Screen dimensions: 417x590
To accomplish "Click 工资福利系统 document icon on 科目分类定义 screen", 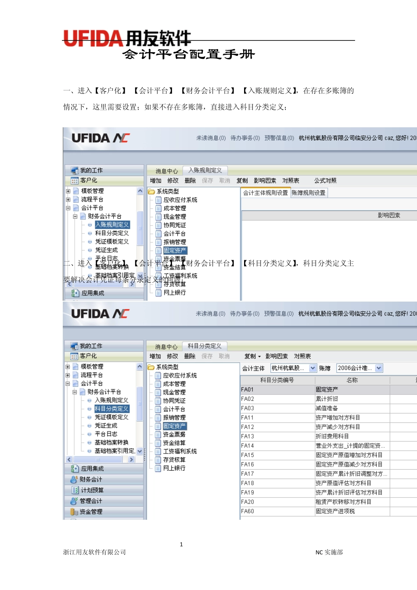I will (x=158, y=451).
